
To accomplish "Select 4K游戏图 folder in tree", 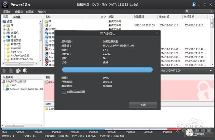I will 14,44.
